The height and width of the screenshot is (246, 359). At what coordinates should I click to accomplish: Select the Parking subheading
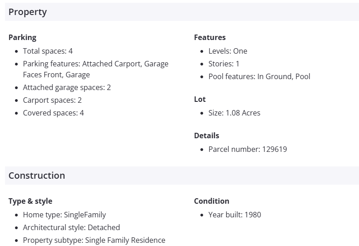click(22, 37)
